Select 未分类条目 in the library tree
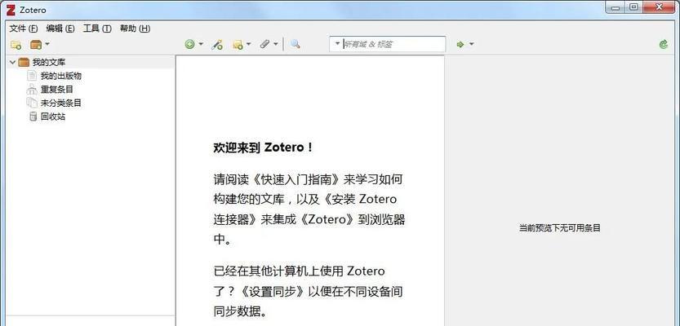The image size is (680, 326). click(x=61, y=103)
